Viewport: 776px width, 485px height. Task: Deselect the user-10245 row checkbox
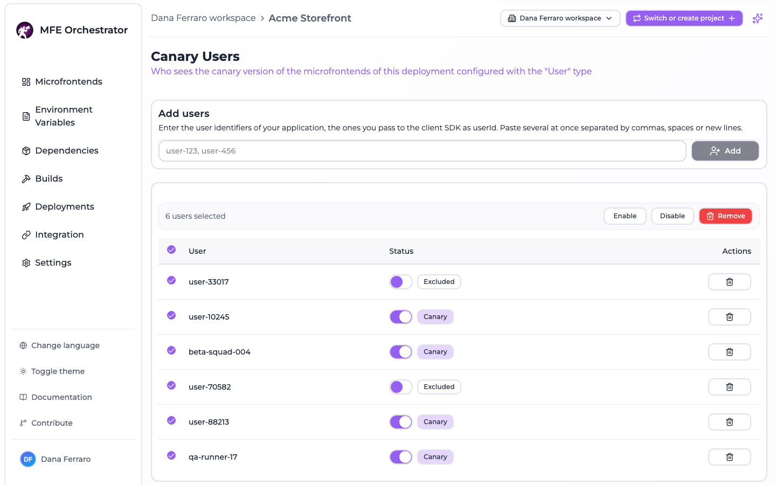coord(171,315)
